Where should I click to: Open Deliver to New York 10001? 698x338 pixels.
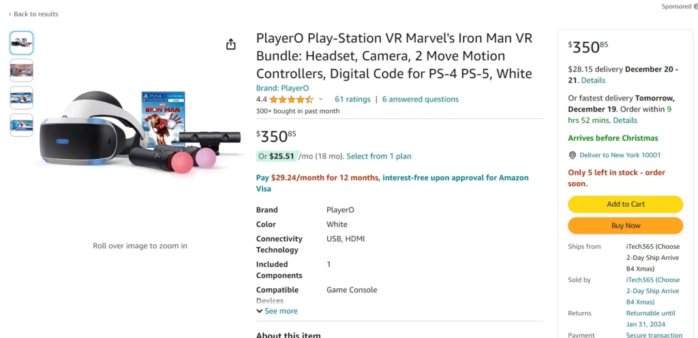(620, 155)
